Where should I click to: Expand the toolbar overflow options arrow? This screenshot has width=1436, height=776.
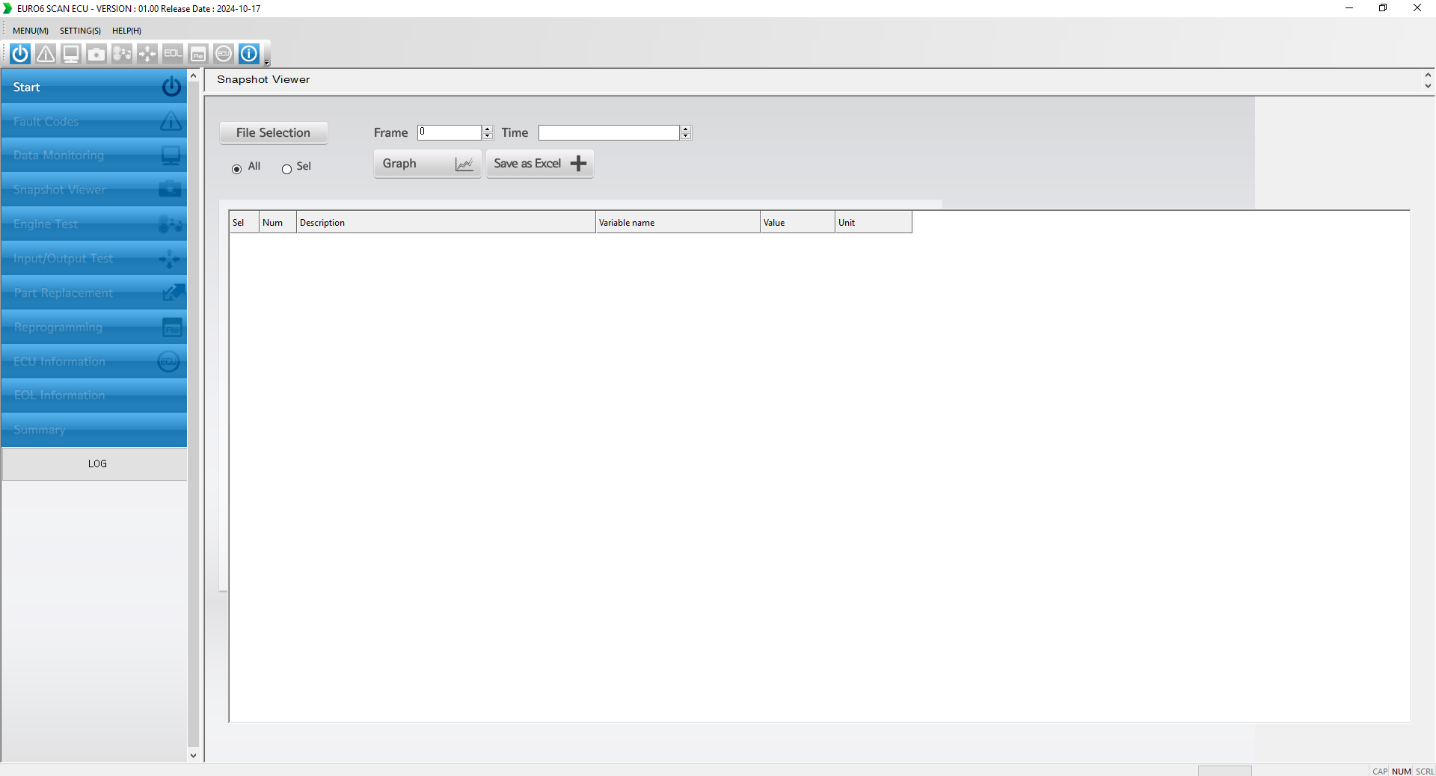[x=267, y=62]
